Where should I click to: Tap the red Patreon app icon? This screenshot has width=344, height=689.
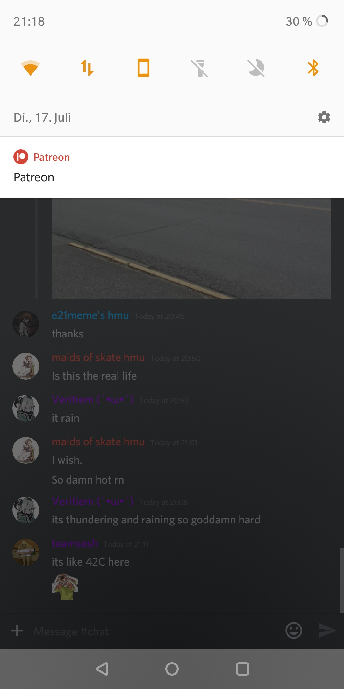[x=21, y=157]
